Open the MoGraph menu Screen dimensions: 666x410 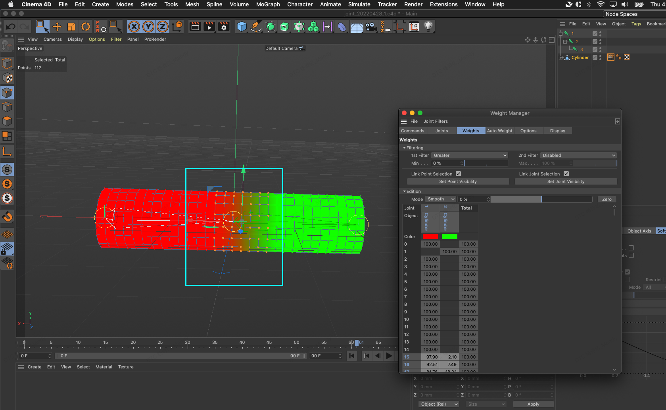268,4
